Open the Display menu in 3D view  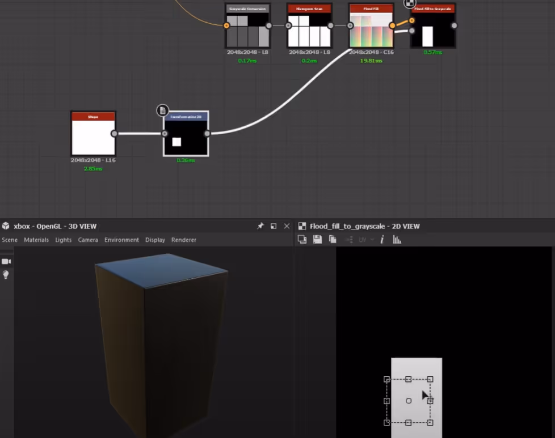tap(155, 240)
